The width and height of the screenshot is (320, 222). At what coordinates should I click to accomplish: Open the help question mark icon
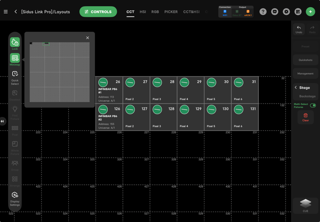click(263, 11)
